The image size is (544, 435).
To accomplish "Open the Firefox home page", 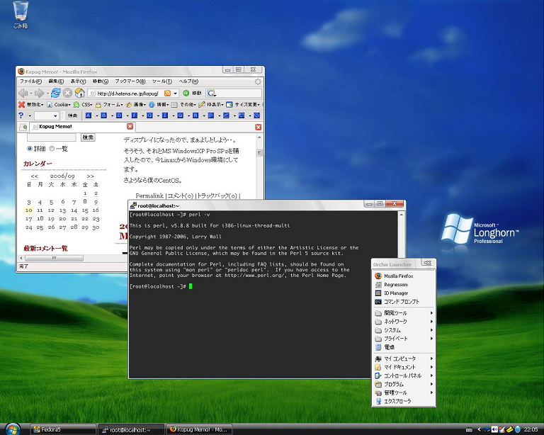I will [x=80, y=93].
